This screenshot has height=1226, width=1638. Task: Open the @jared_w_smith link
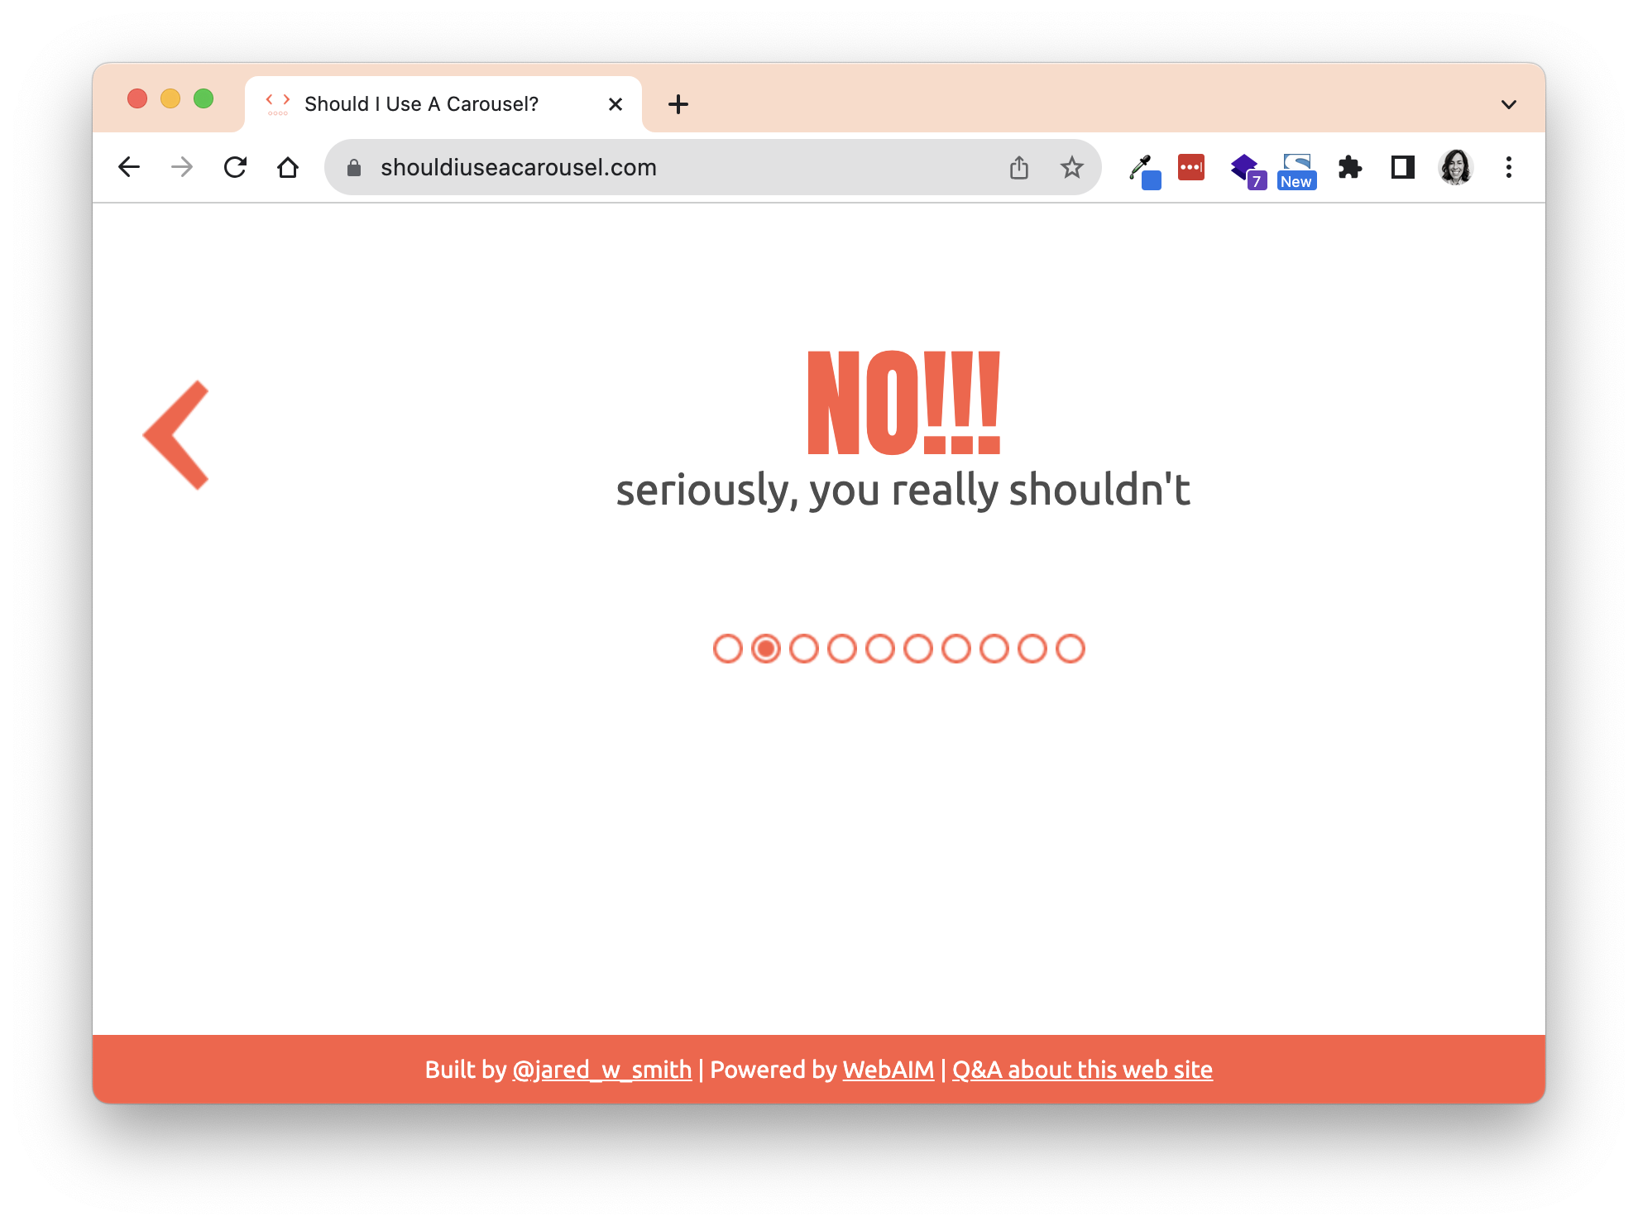(x=602, y=1070)
